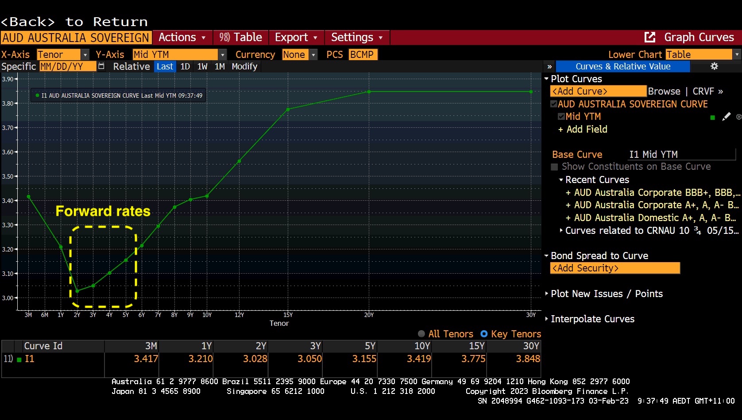Select the All Tenors radio button
Viewport: 742px width, 420px height.
[421, 334]
